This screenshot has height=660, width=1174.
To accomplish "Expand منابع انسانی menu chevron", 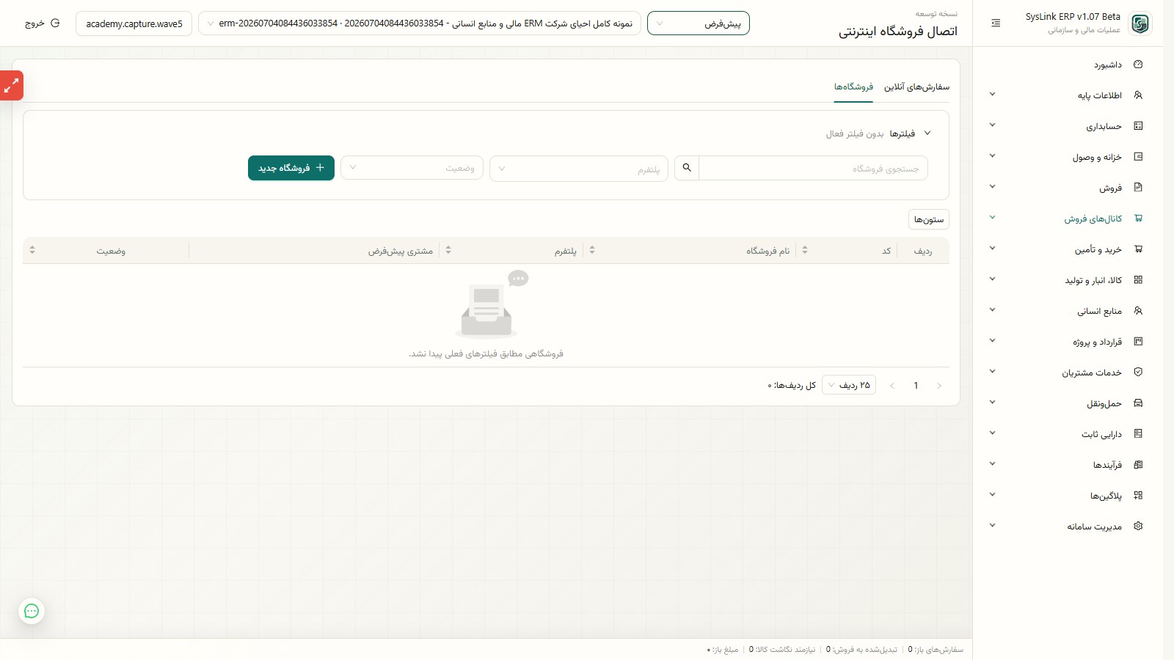I will click(992, 310).
